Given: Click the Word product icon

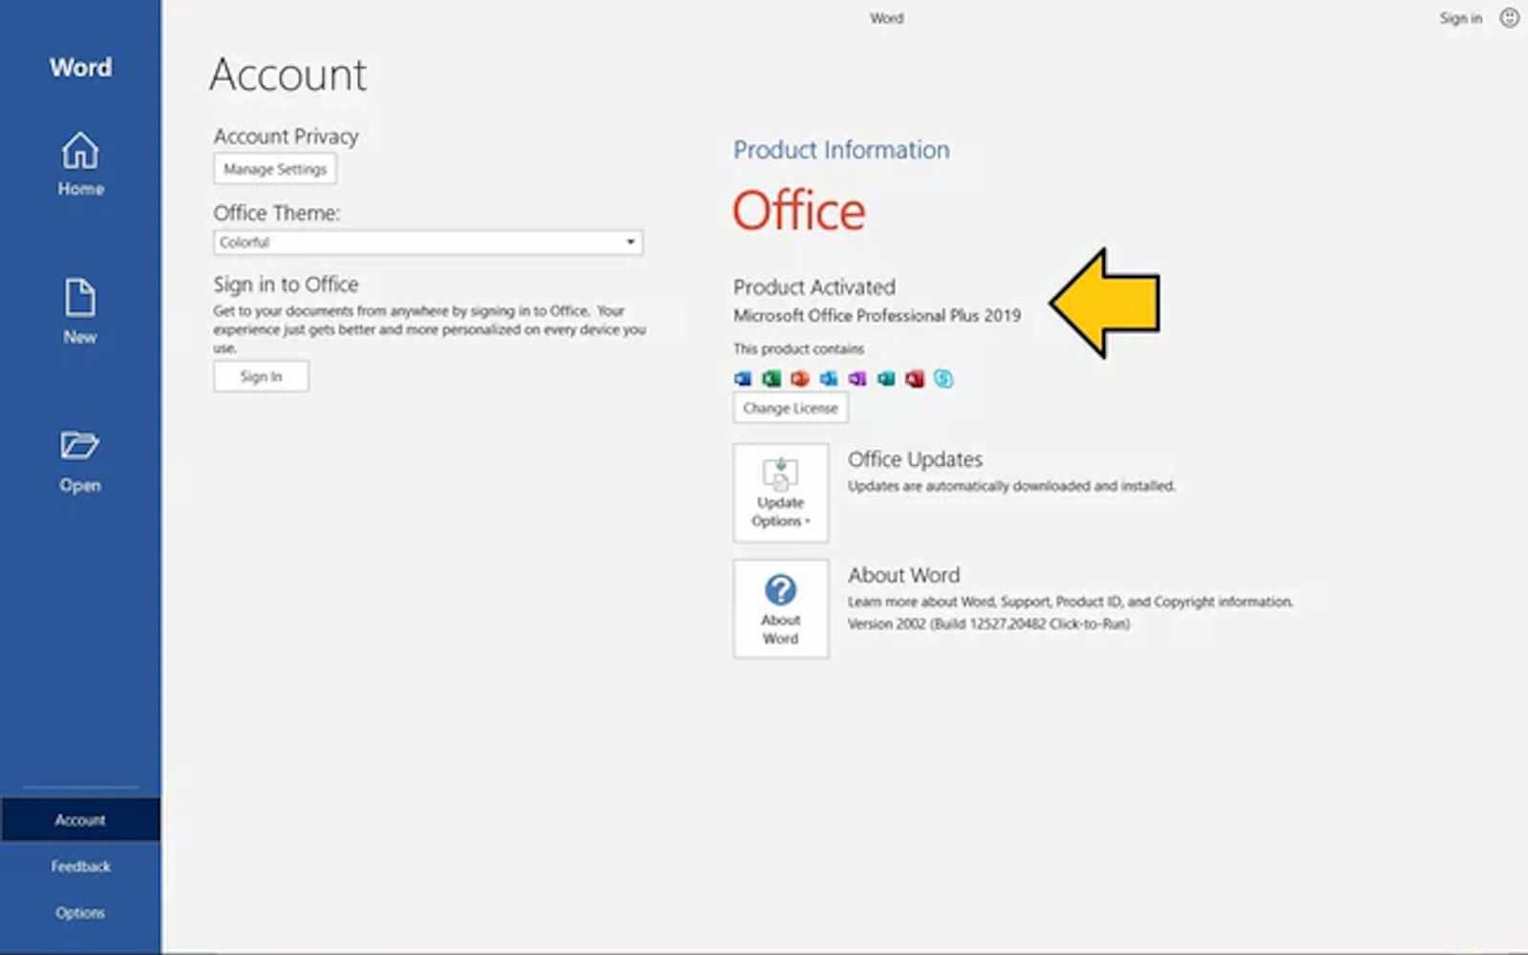Looking at the screenshot, I should click(x=743, y=378).
